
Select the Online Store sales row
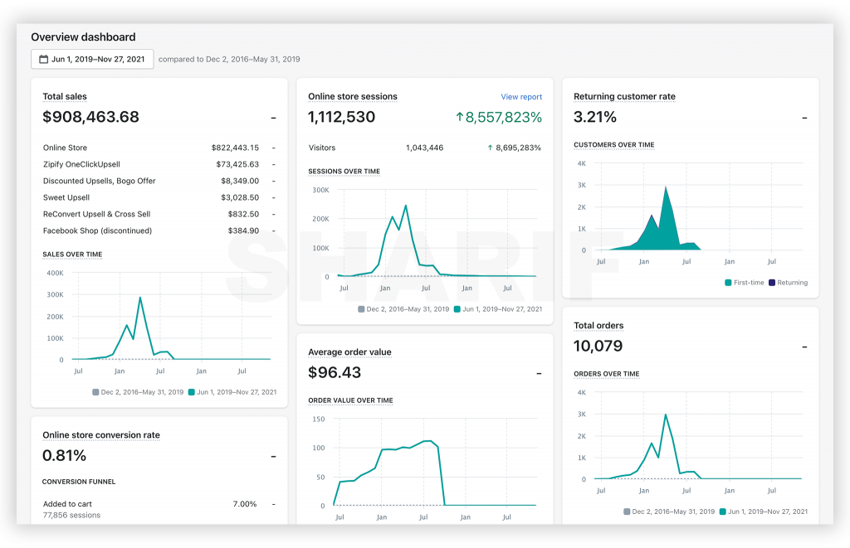(159, 148)
